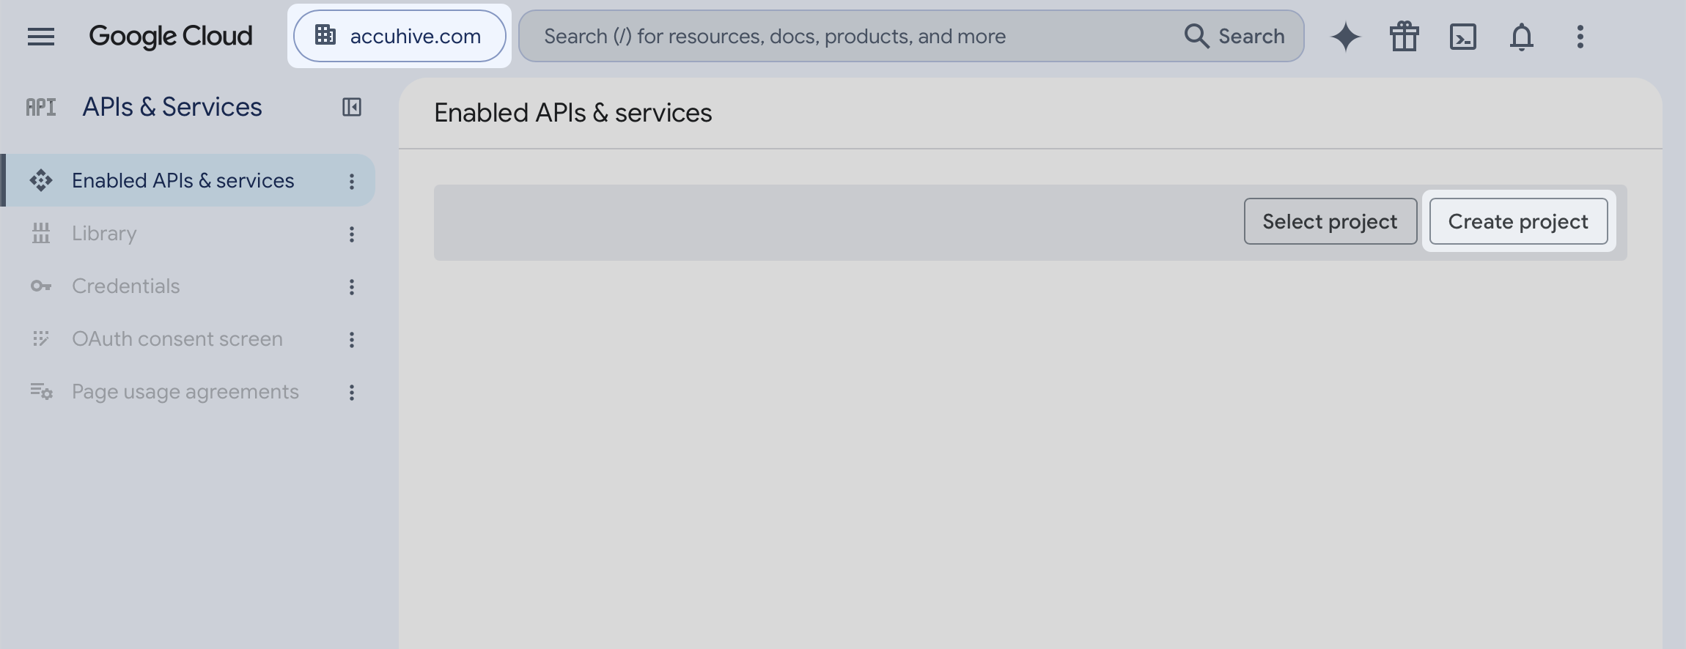
Task: Open the main navigation hamburger menu
Action: coord(41,36)
